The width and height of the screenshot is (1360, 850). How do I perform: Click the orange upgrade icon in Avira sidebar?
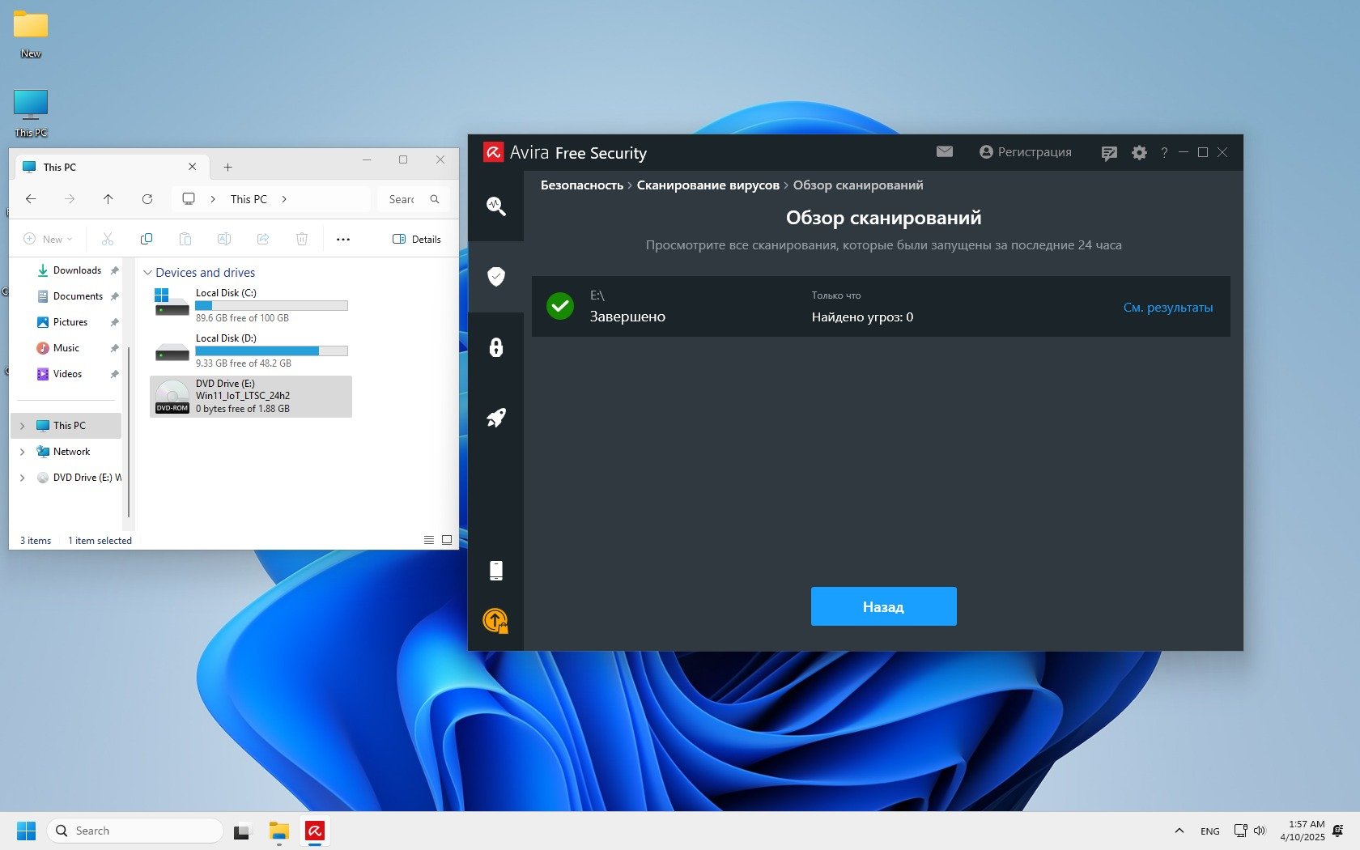click(x=495, y=621)
